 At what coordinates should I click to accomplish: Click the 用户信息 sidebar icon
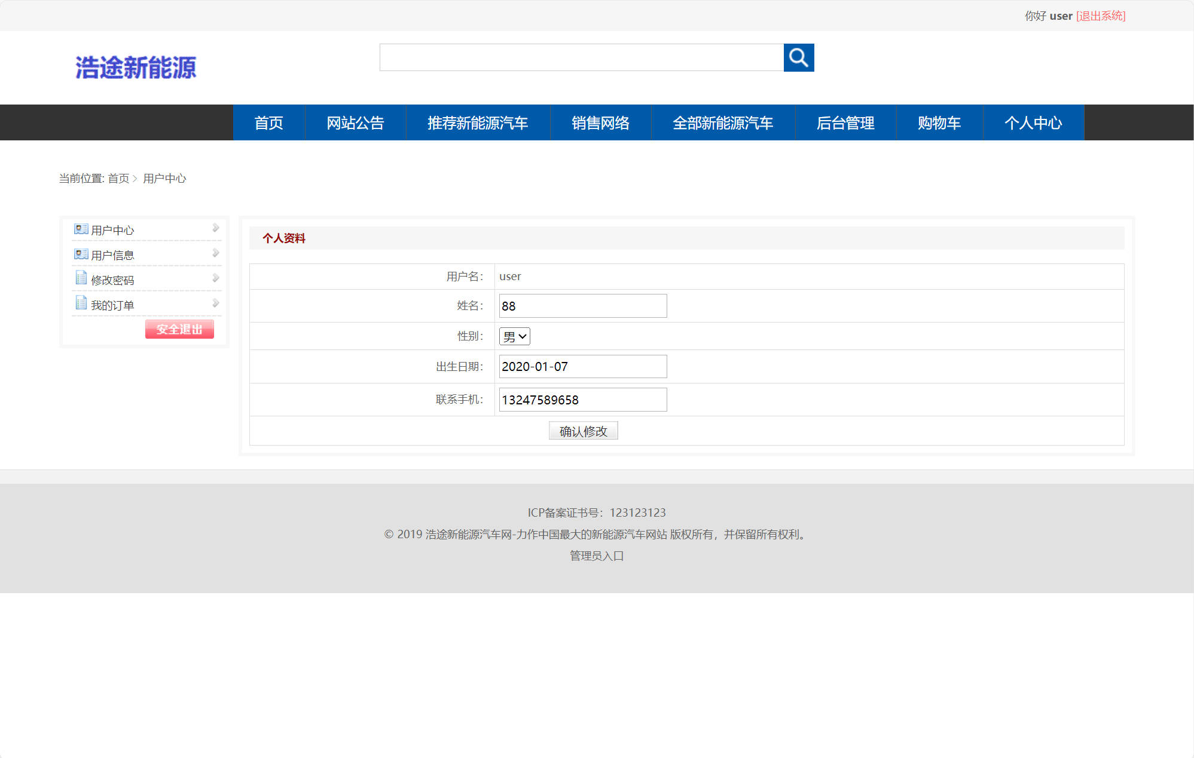point(81,254)
